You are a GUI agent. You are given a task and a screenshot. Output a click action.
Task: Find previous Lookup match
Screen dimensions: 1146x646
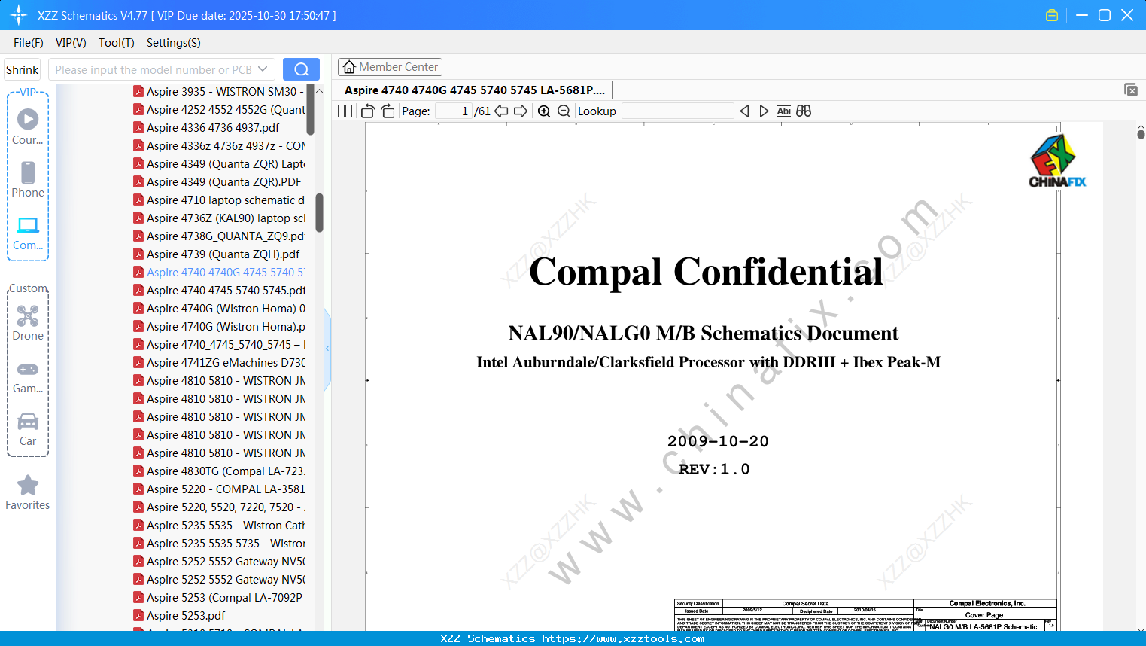pos(744,111)
